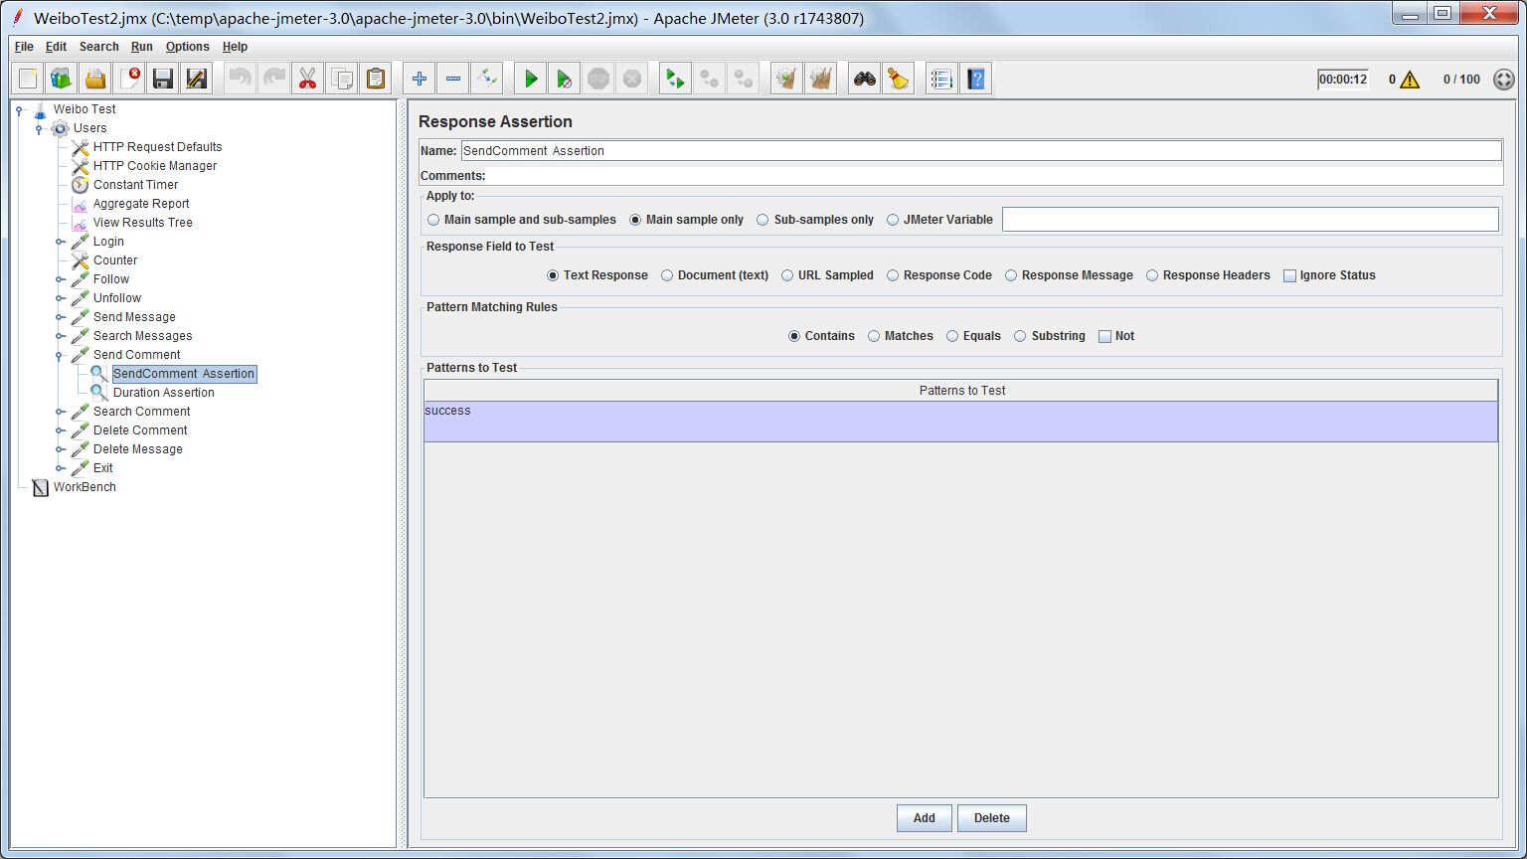Open the File menu

pos(24,47)
